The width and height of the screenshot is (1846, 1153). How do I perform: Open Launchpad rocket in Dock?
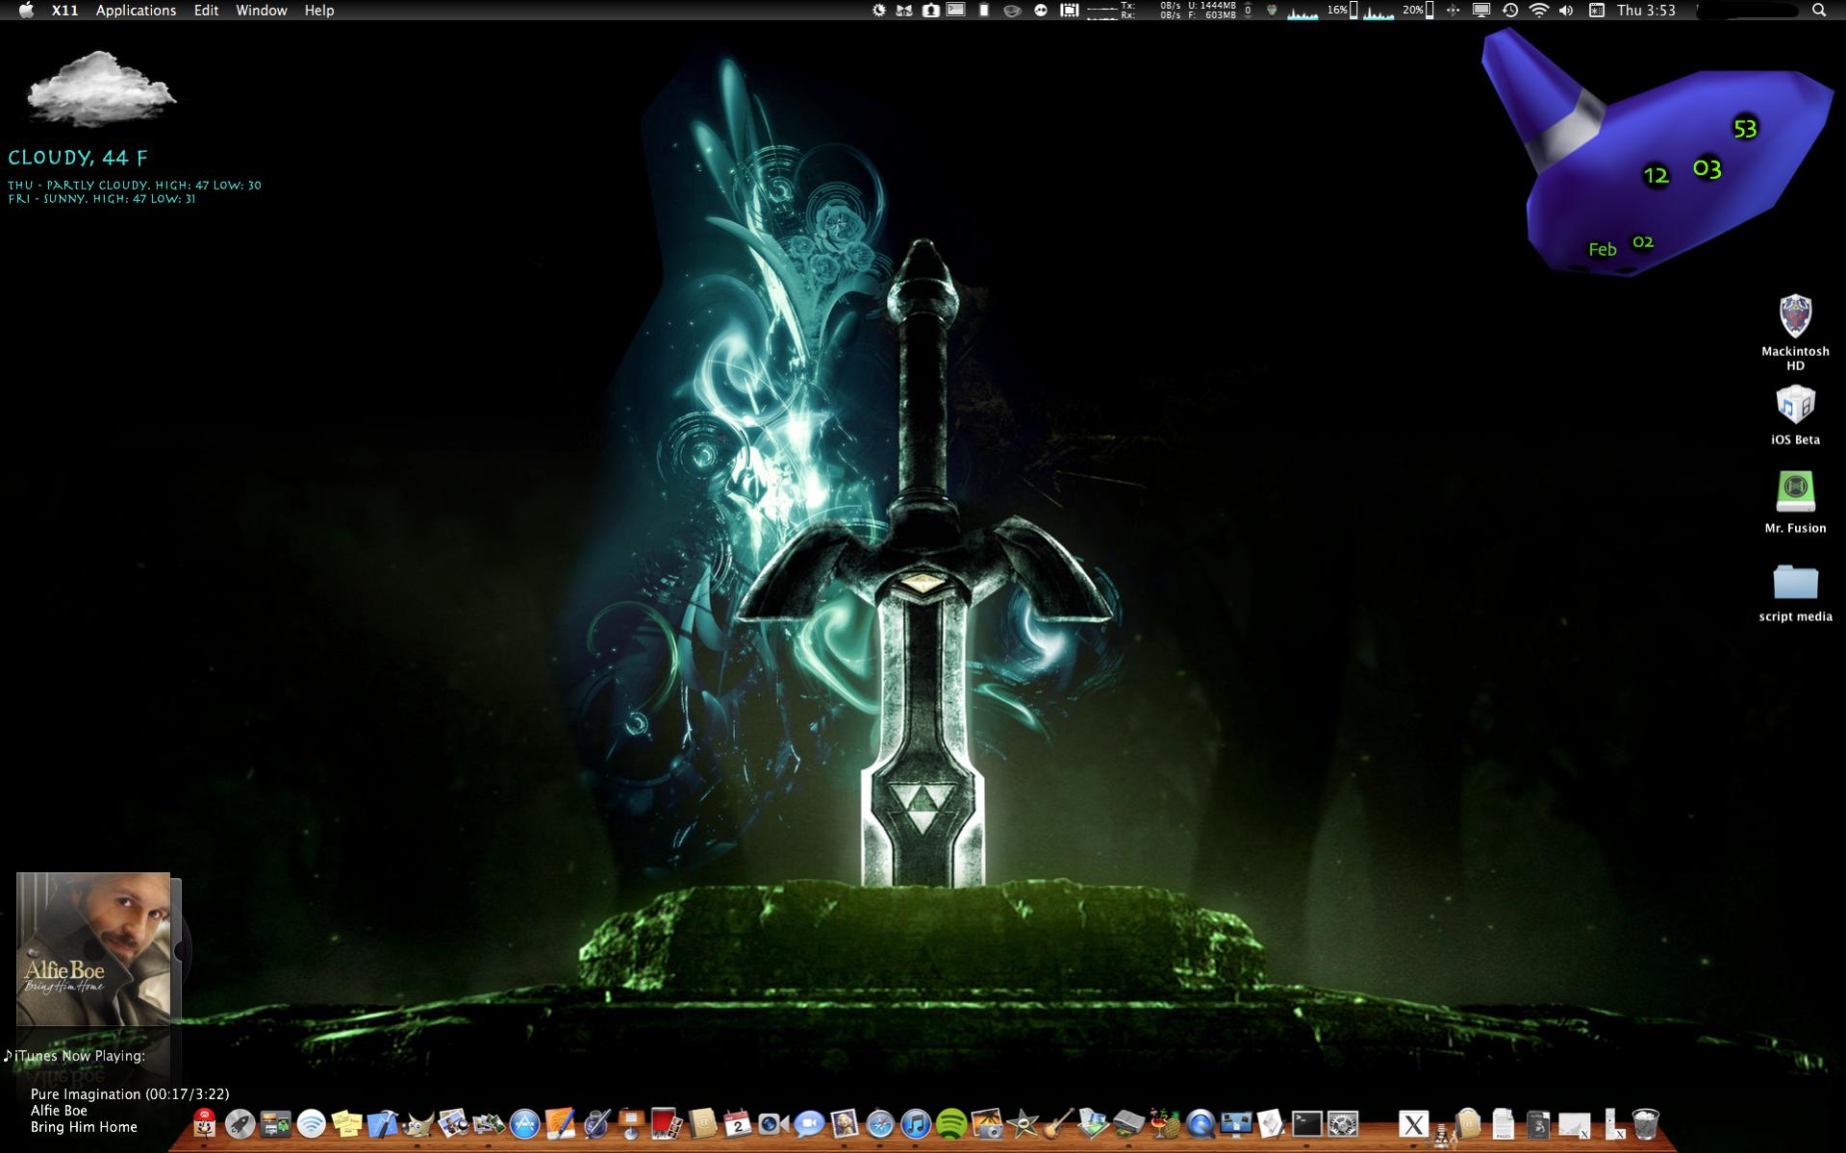pos(240,1123)
